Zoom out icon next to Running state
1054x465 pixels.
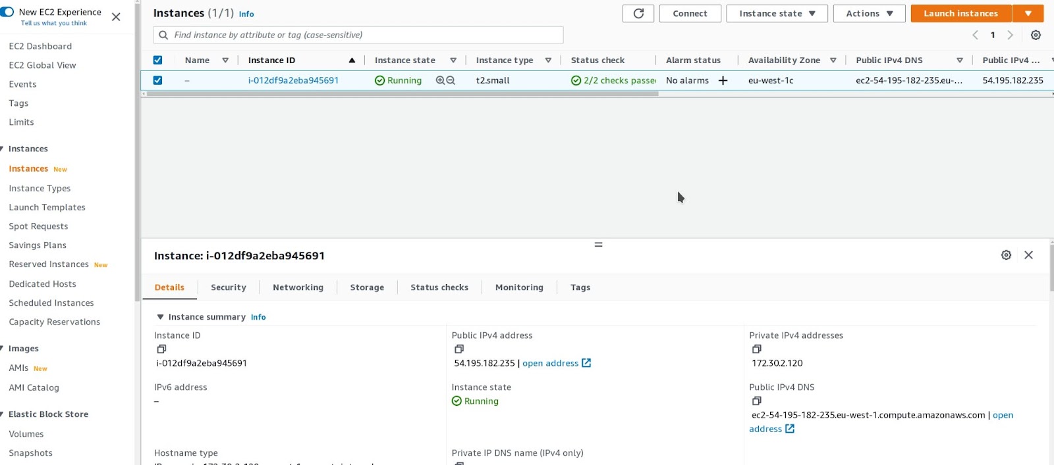tap(451, 80)
